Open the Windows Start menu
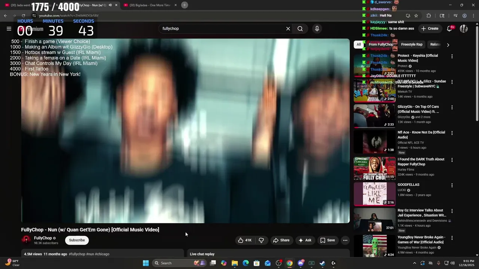Image resolution: width=479 pixels, height=269 pixels. coord(146,263)
